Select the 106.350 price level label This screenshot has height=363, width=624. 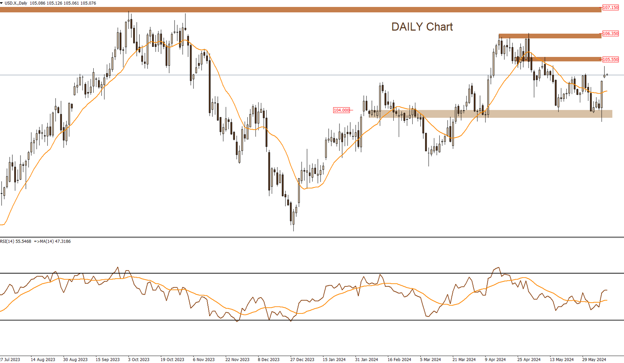point(610,34)
